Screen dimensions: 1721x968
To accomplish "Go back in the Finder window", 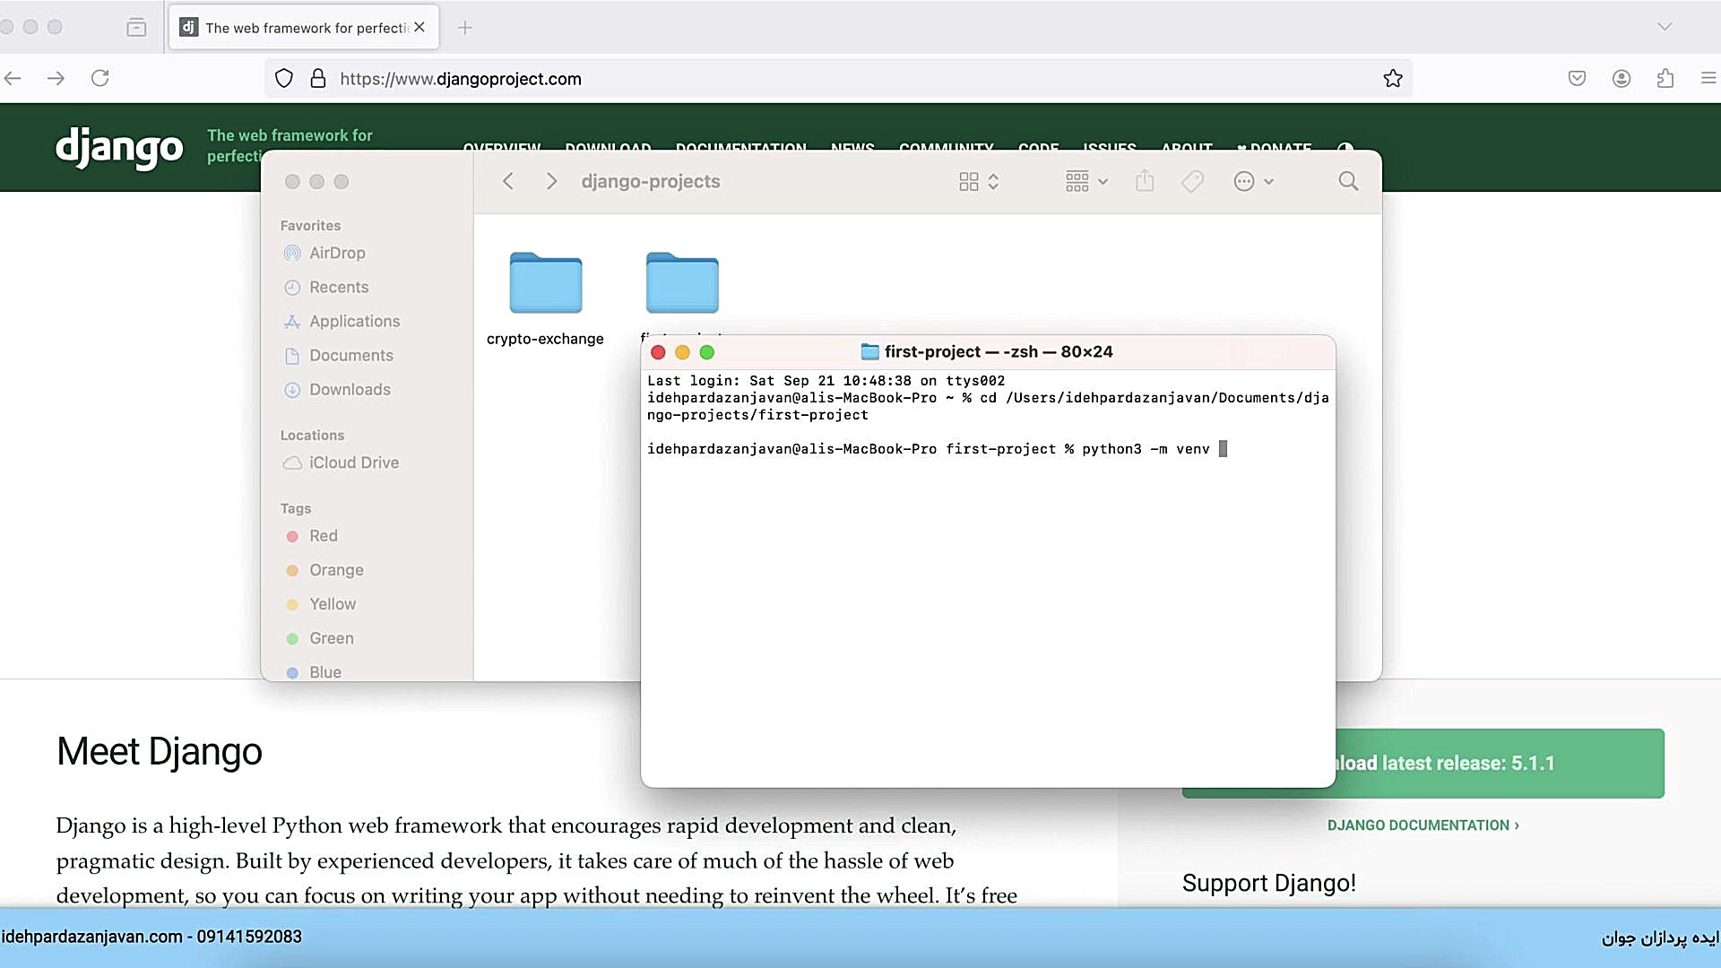I will click(x=508, y=181).
